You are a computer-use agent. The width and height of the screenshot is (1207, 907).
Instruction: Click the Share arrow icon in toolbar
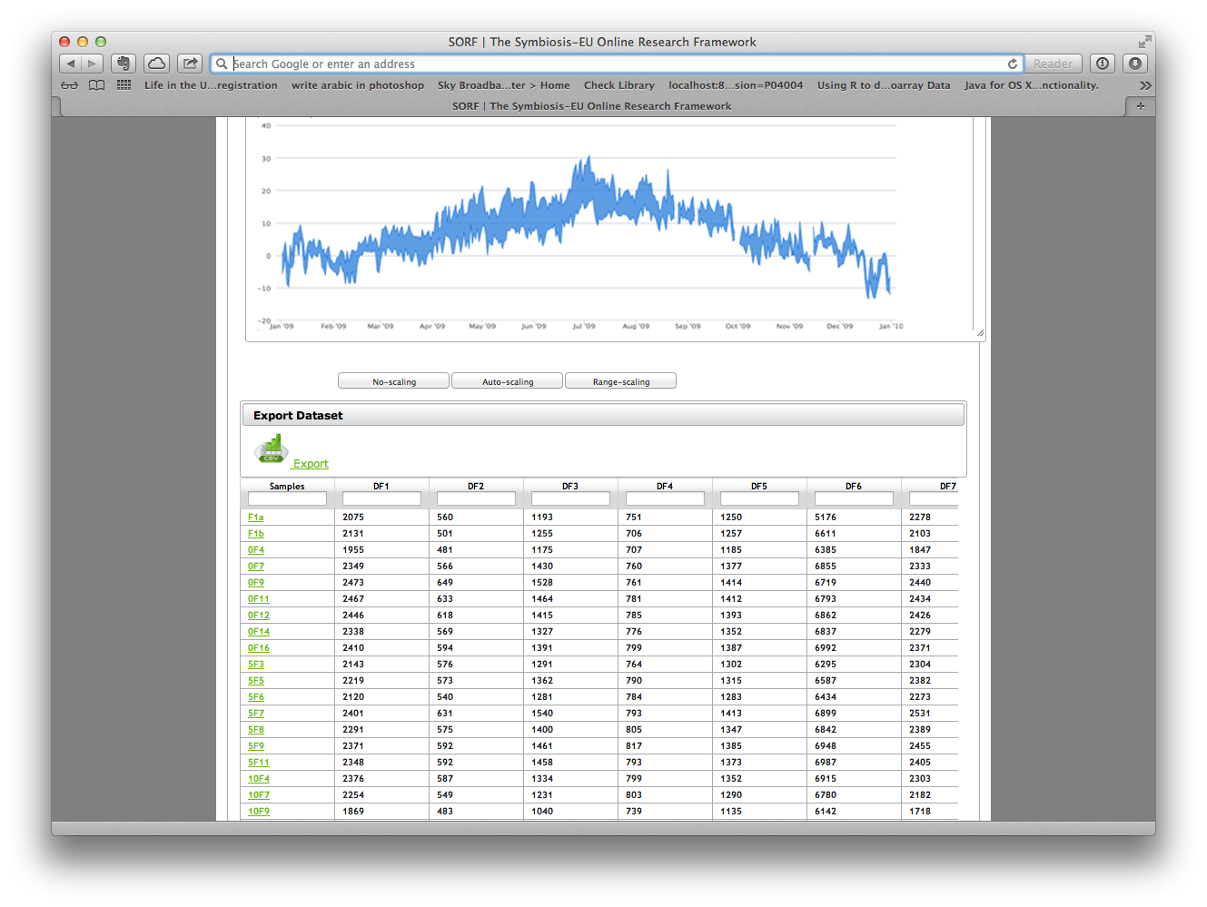pos(190,64)
